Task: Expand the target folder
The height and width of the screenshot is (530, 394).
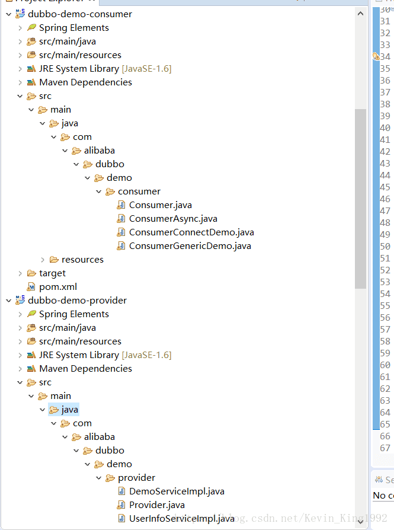Action: coord(20,273)
